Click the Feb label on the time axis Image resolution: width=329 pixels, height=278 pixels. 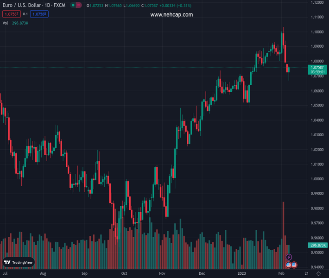[x=281, y=274]
